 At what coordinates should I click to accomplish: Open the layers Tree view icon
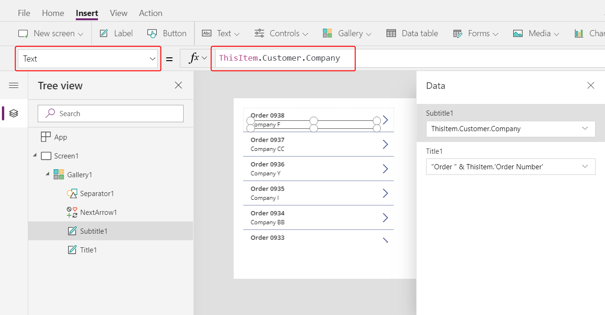(14, 113)
